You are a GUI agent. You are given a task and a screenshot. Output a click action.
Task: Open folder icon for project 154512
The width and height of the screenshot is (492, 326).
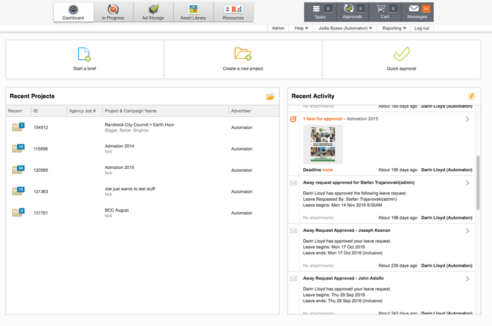18,127
